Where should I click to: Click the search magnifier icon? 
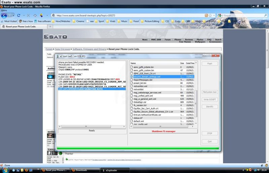(265, 15)
